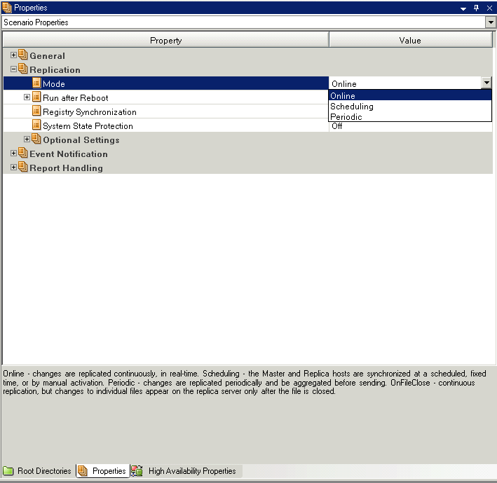Screen dimensions: 497x483
Task: Click the Optional Settings group icon
Action: pyautogui.click(x=36, y=139)
